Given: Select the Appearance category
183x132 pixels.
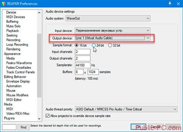Looking at the screenshot, I should point(12,54).
